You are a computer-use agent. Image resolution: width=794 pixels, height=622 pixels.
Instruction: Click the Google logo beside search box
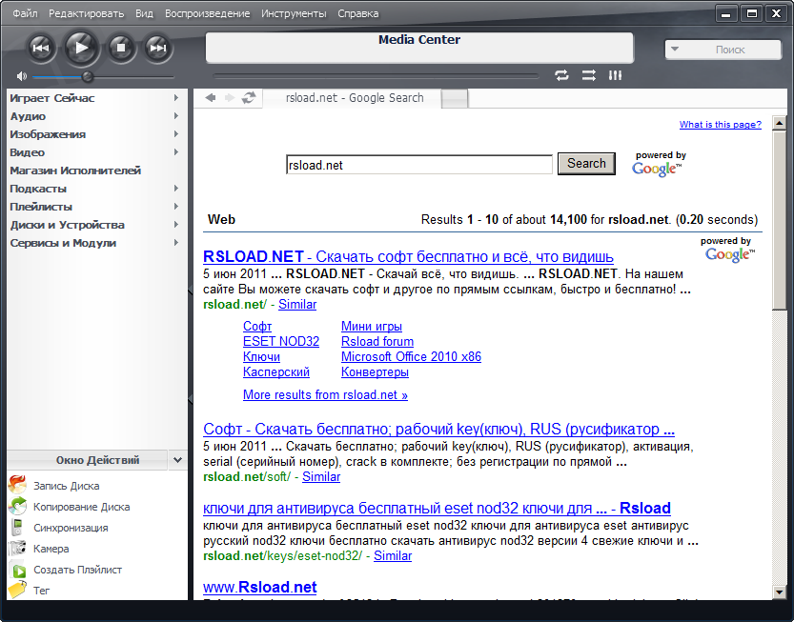(x=657, y=169)
